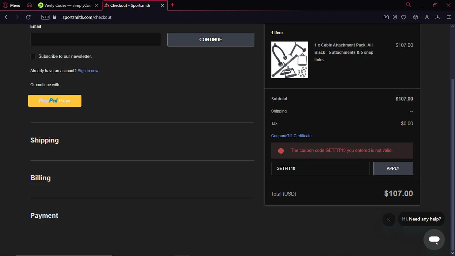Click the 1 Item label
The height and width of the screenshot is (256, 455).
coord(277,33)
